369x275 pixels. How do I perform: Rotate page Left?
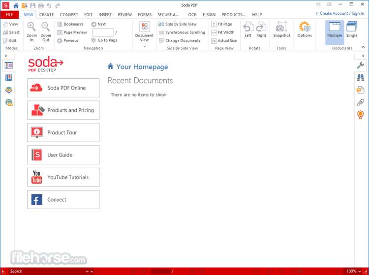248,30
